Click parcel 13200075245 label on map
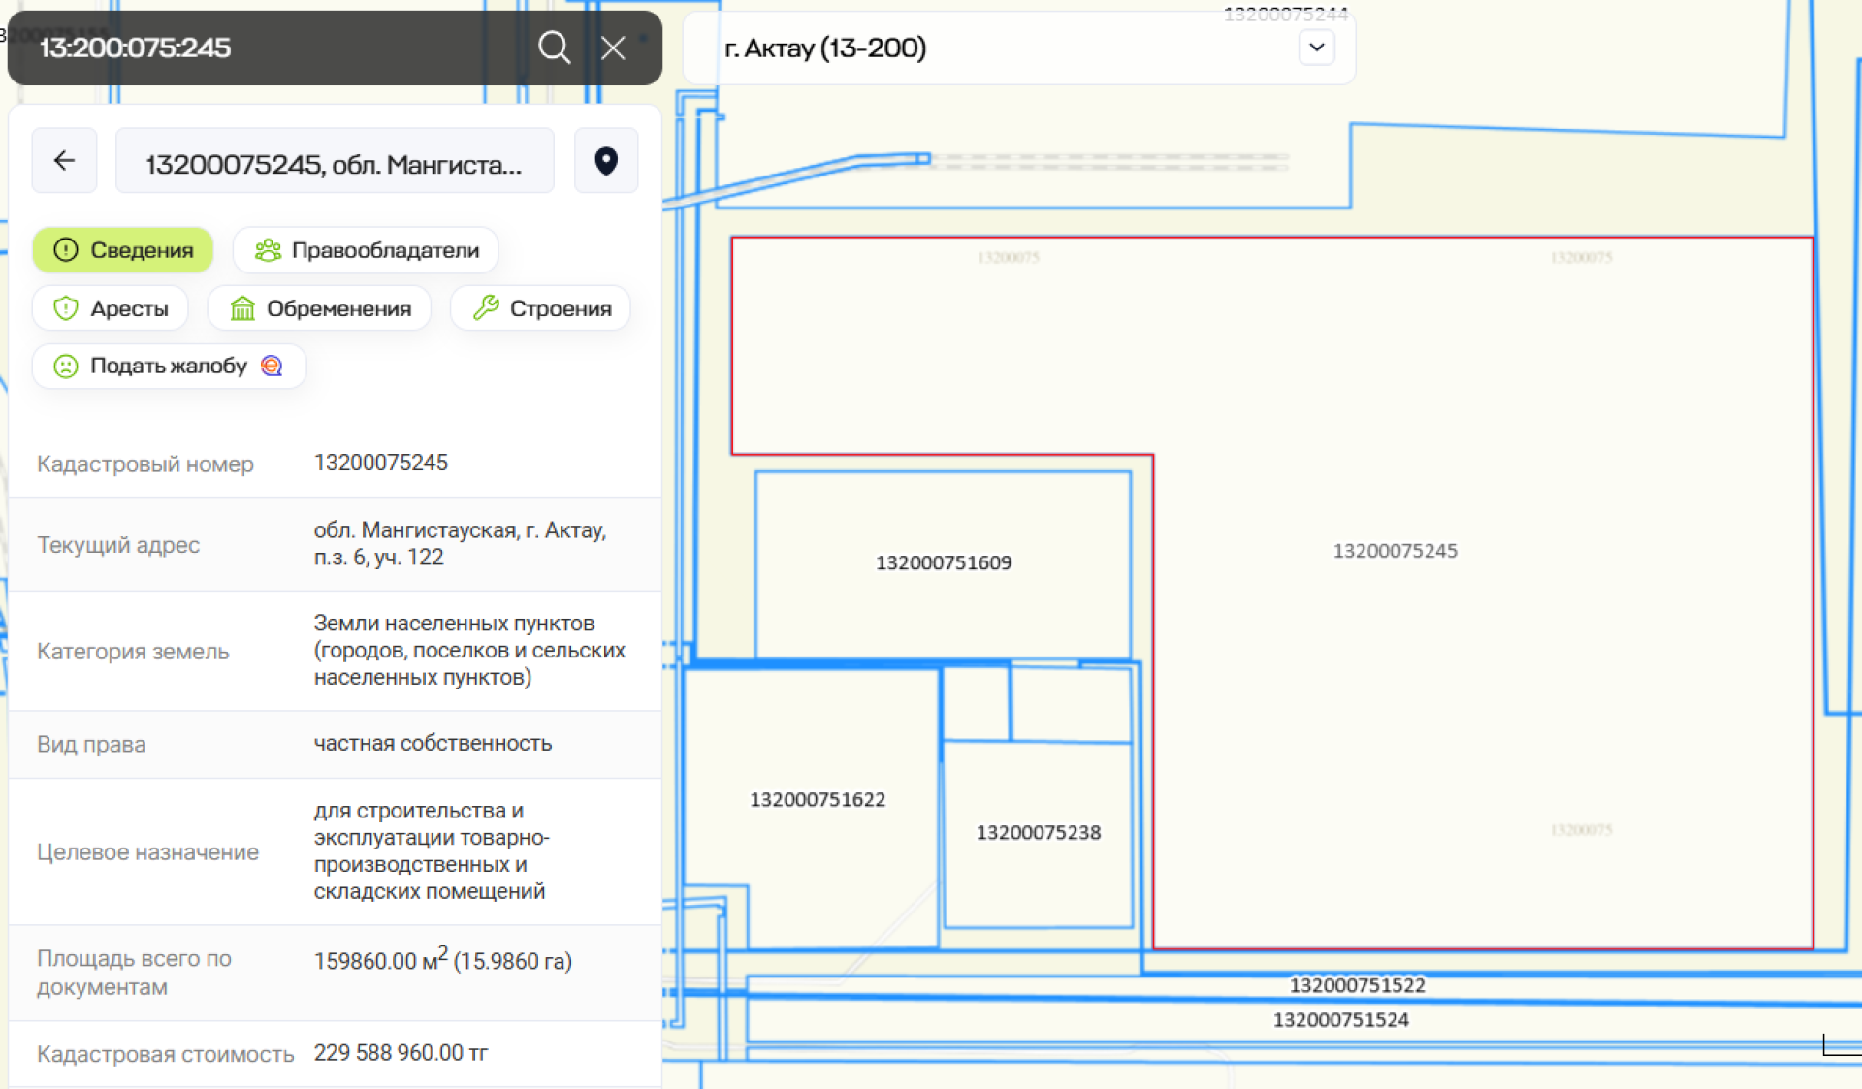1862x1089 pixels. (1395, 551)
